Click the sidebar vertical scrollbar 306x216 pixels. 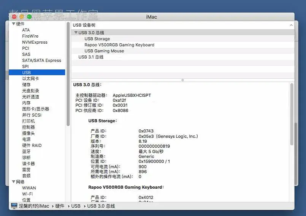click(68, 74)
